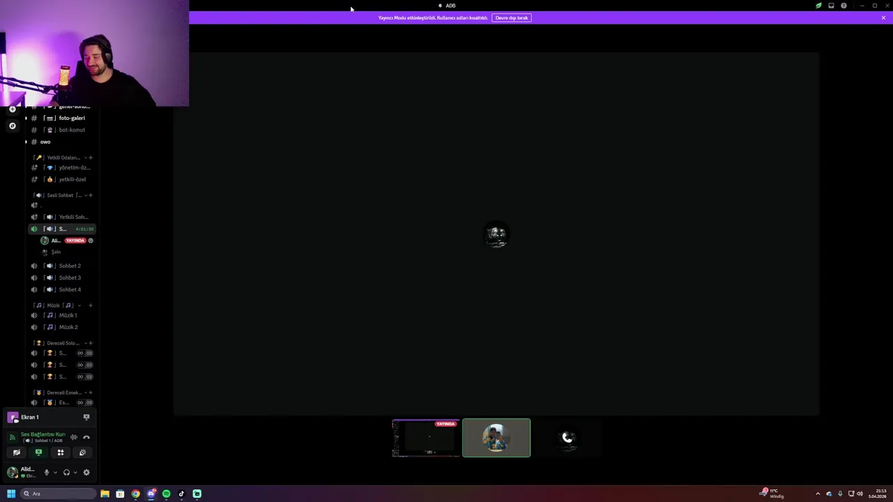The height and width of the screenshot is (502, 893).
Task: Join the Müzik 2 voice channel
Action: tap(61, 327)
